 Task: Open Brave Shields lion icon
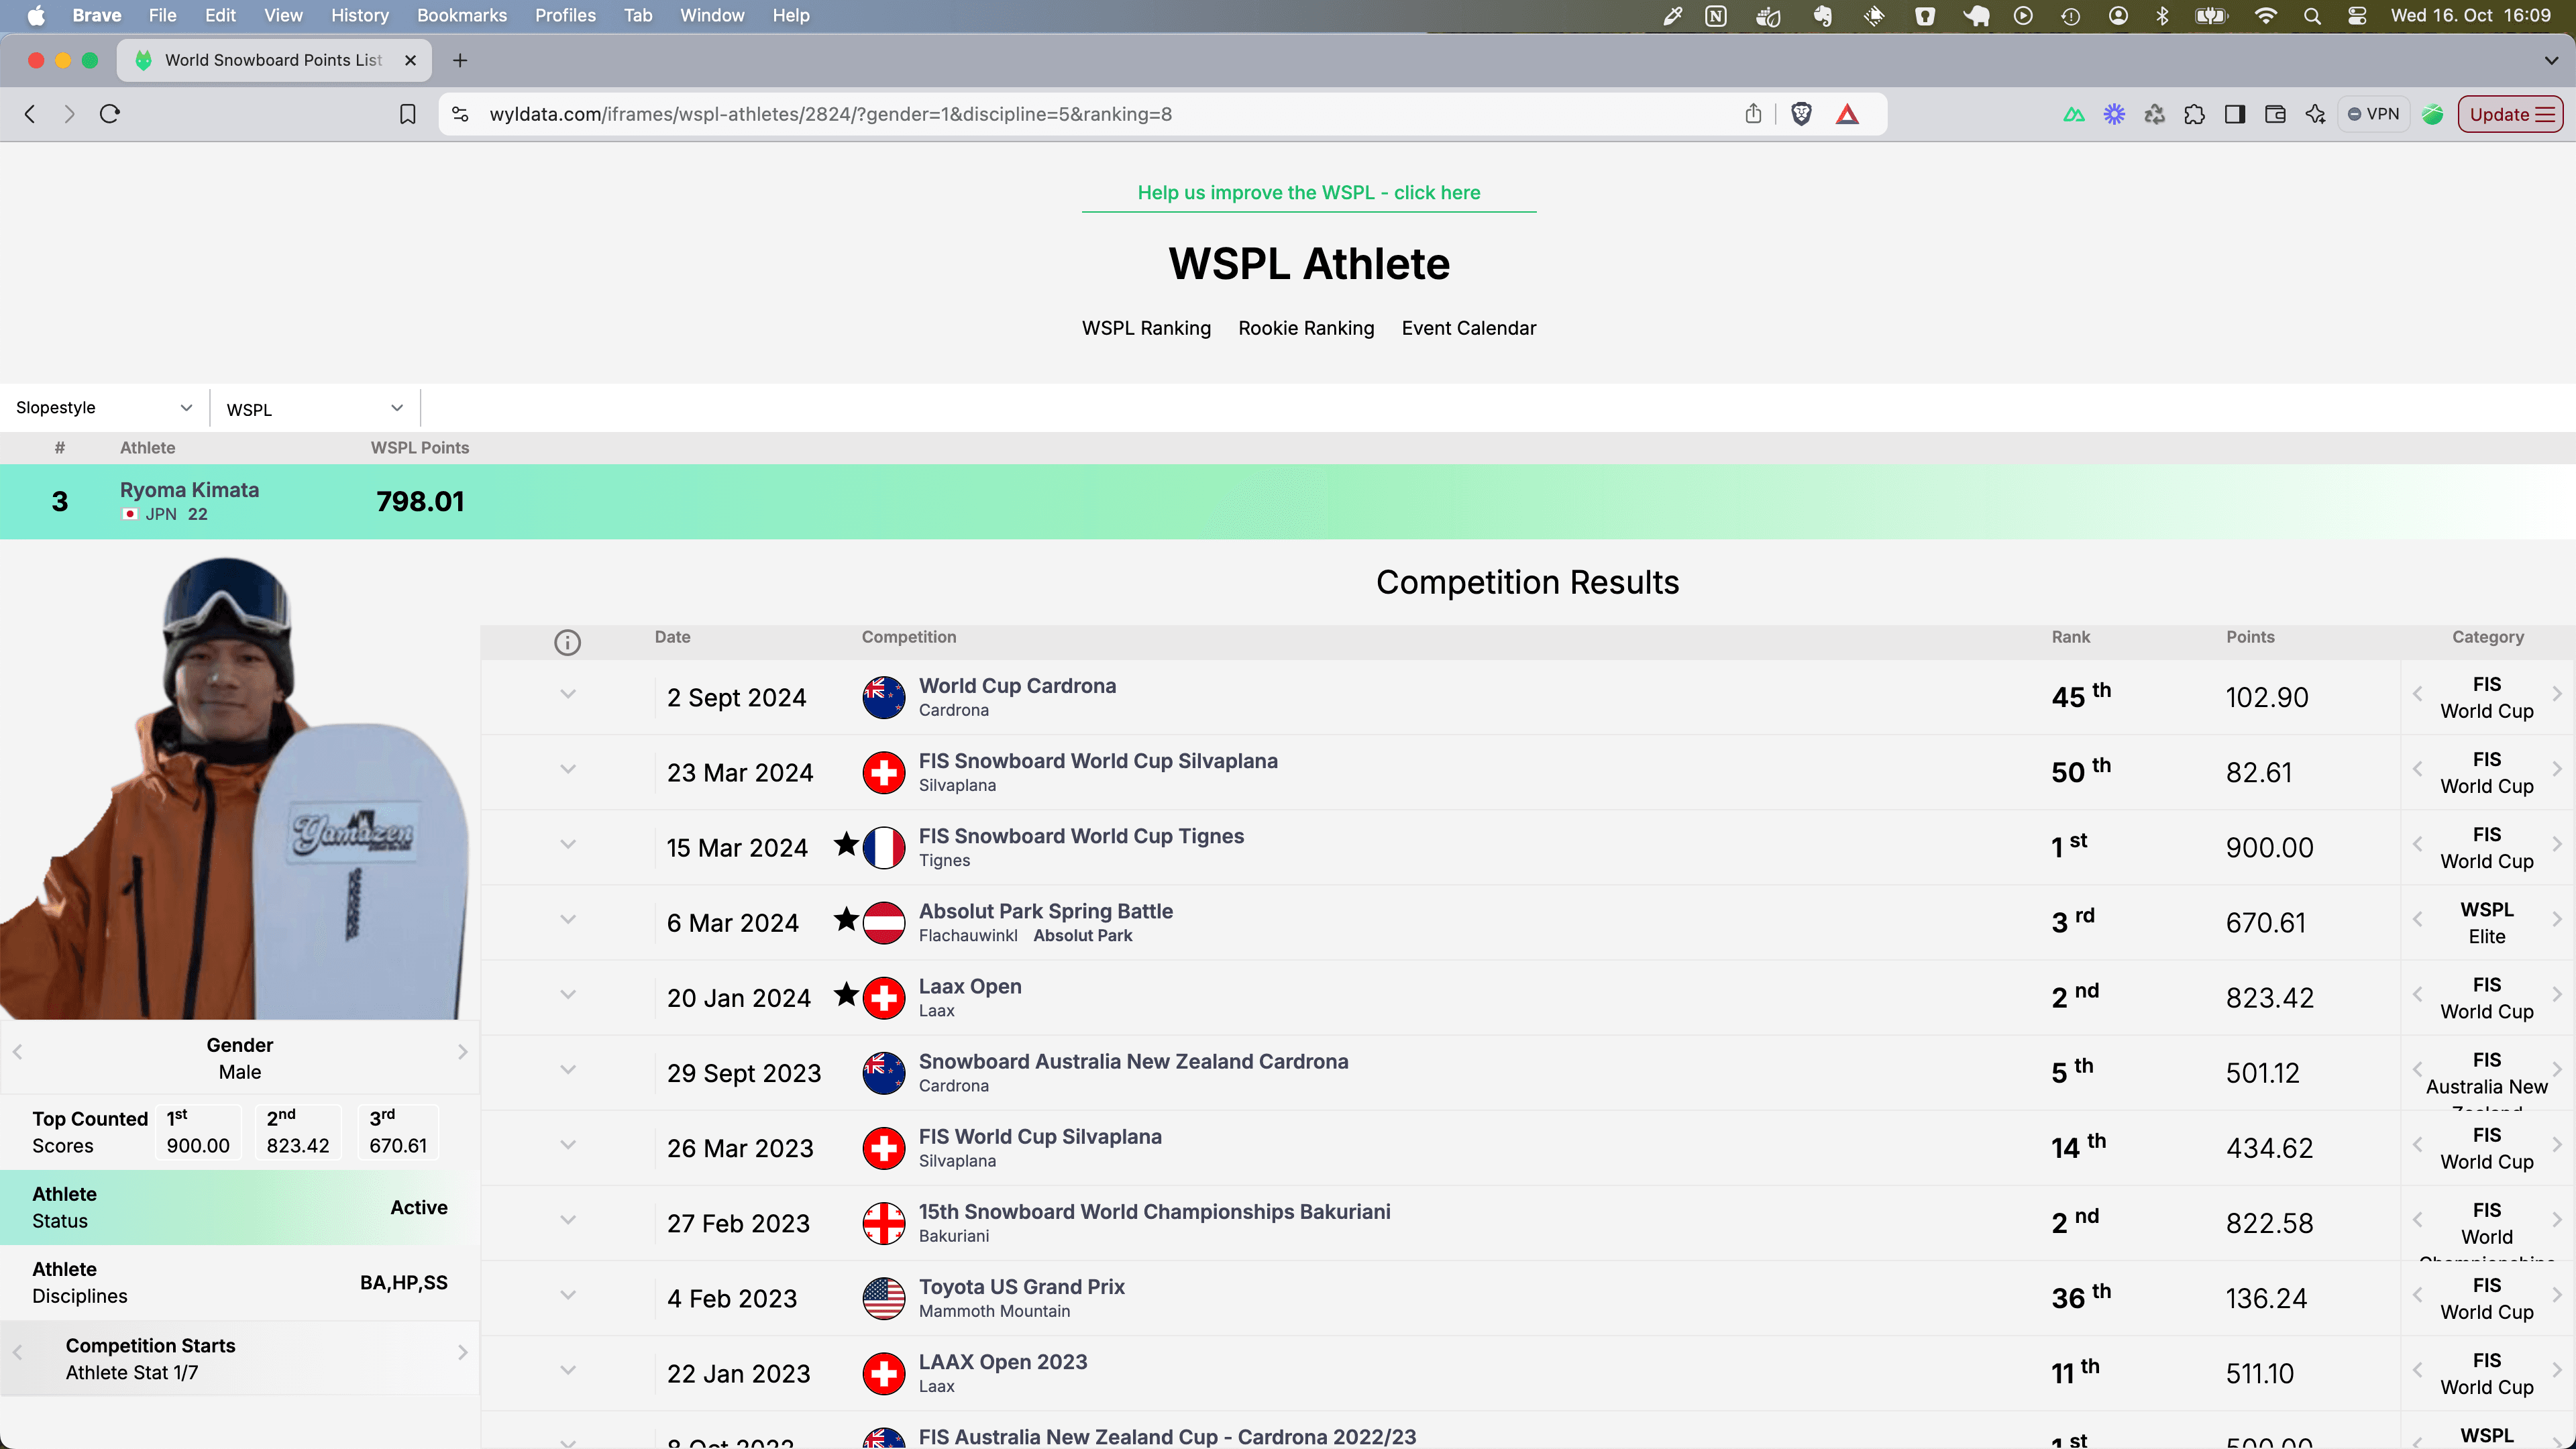tap(1801, 114)
